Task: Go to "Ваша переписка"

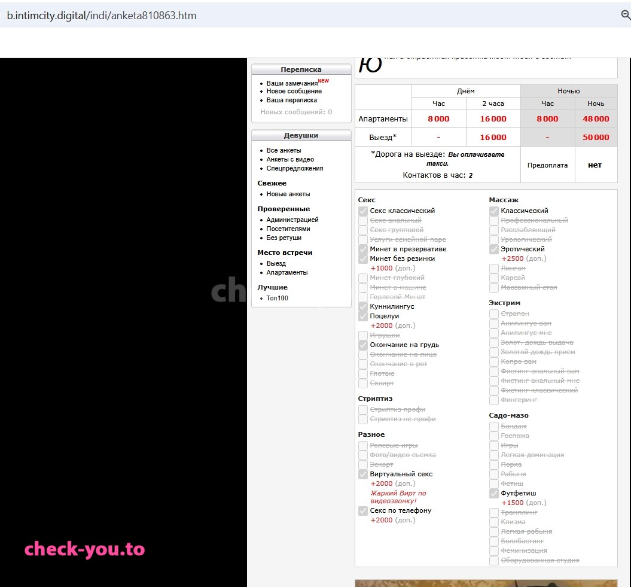Action: pos(291,100)
